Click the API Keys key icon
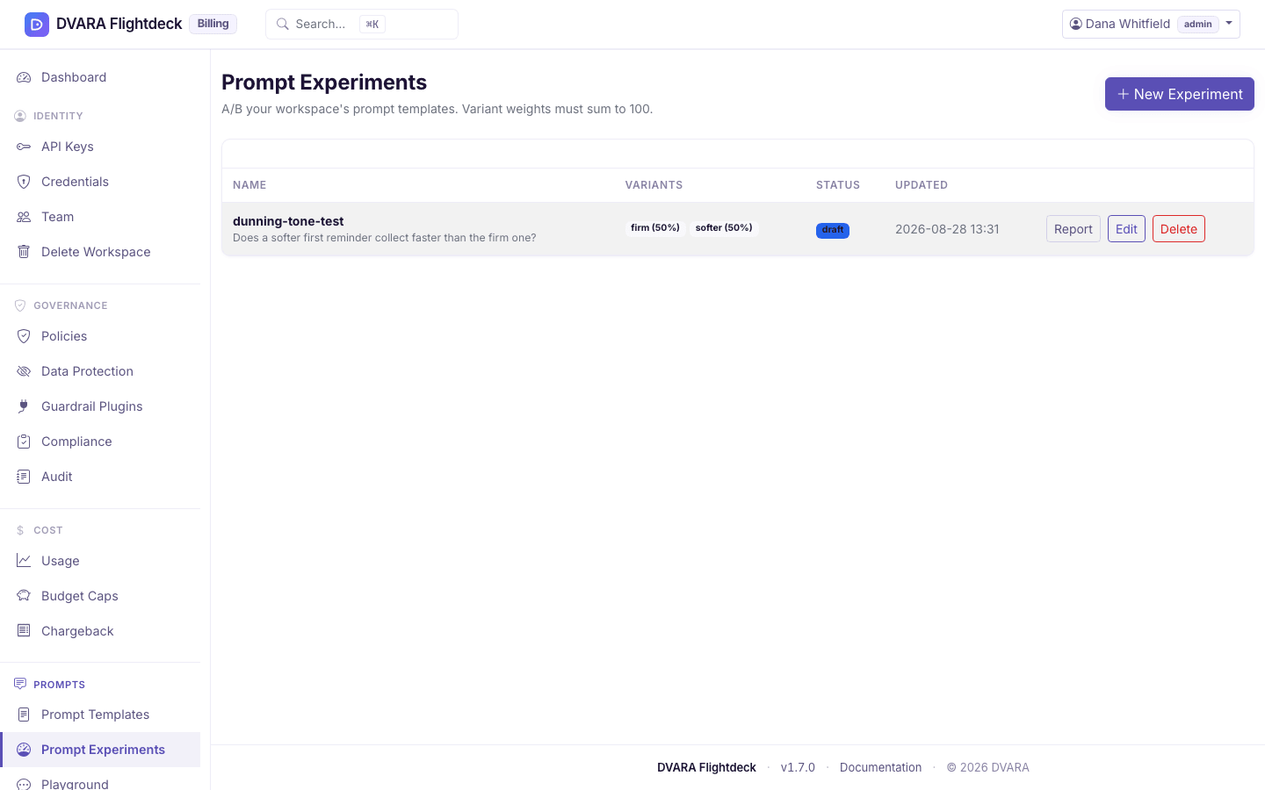 24,147
